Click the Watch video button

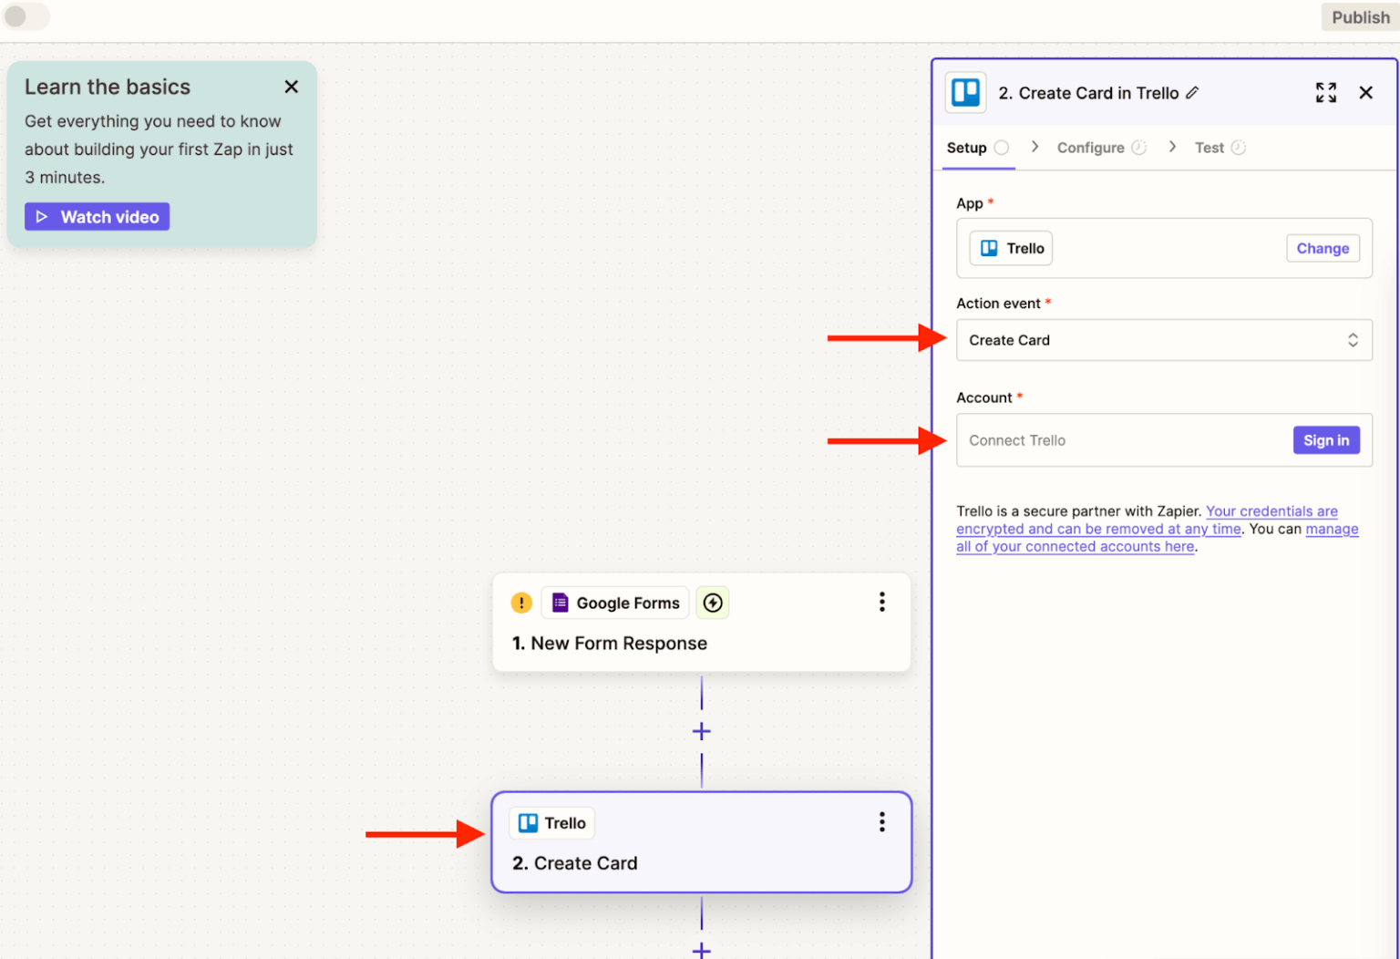click(x=97, y=216)
